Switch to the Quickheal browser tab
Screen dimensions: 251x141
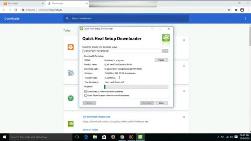click(x=24, y=4)
